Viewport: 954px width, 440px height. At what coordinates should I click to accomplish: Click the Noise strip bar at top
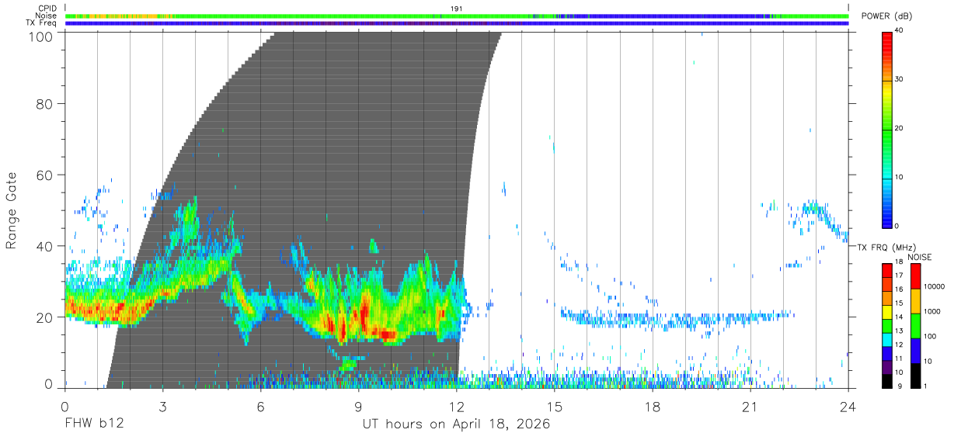tap(457, 16)
